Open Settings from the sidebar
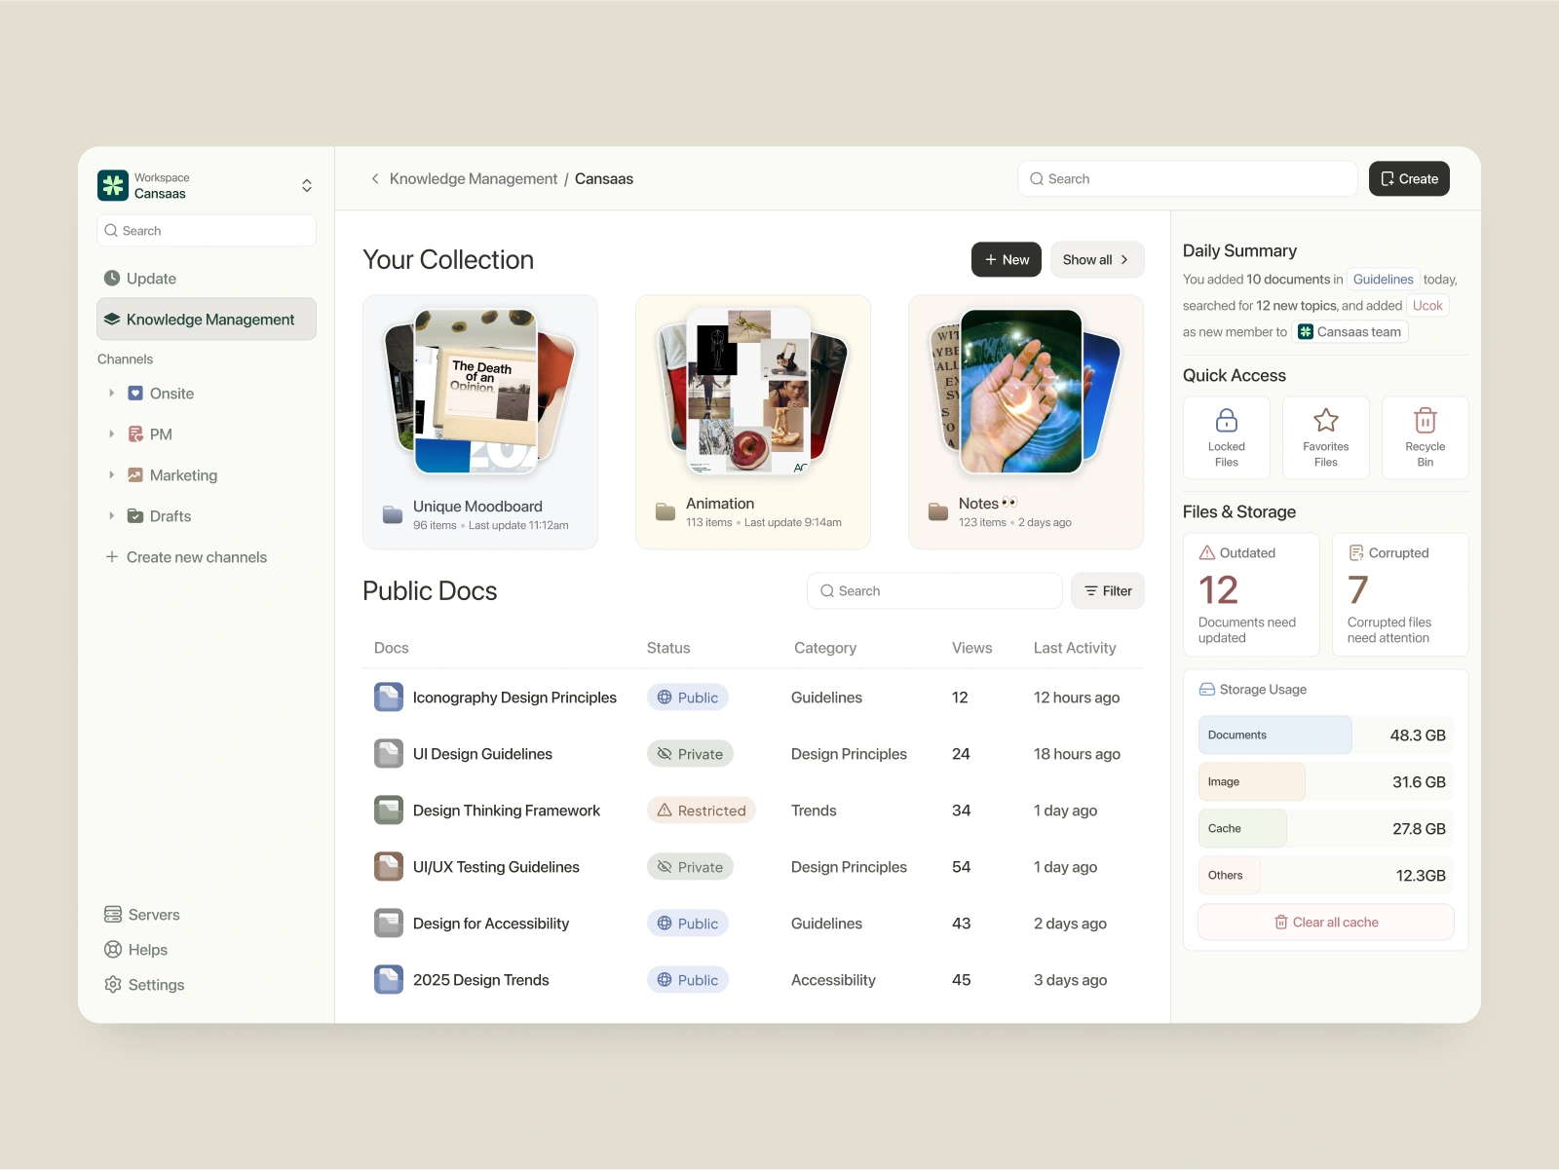Image resolution: width=1559 pixels, height=1170 pixels. pyautogui.click(x=144, y=985)
